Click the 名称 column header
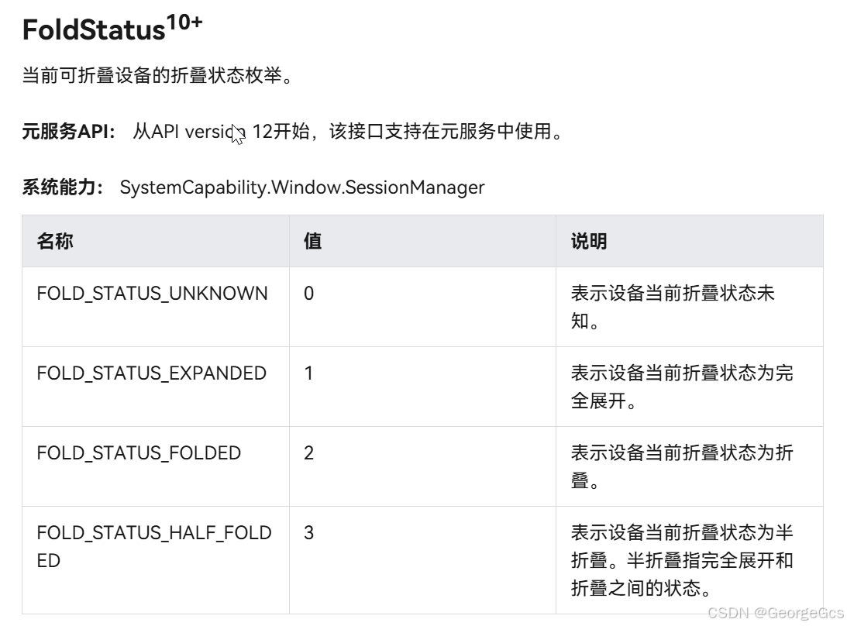 [55, 241]
